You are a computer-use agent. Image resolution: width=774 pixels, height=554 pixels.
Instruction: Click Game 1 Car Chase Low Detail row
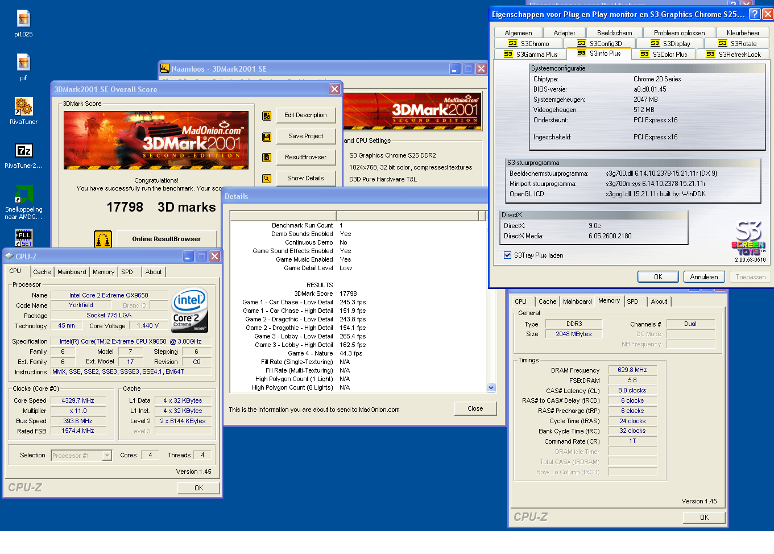tap(304, 303)
